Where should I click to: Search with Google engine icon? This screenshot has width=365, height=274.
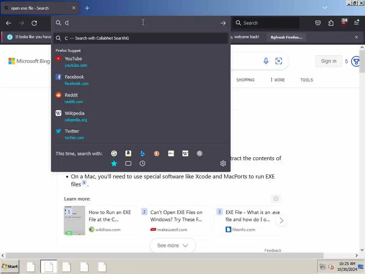point(114,153)
